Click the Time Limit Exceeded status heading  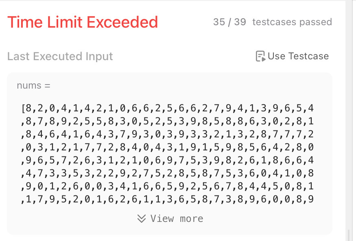point(83,22)
